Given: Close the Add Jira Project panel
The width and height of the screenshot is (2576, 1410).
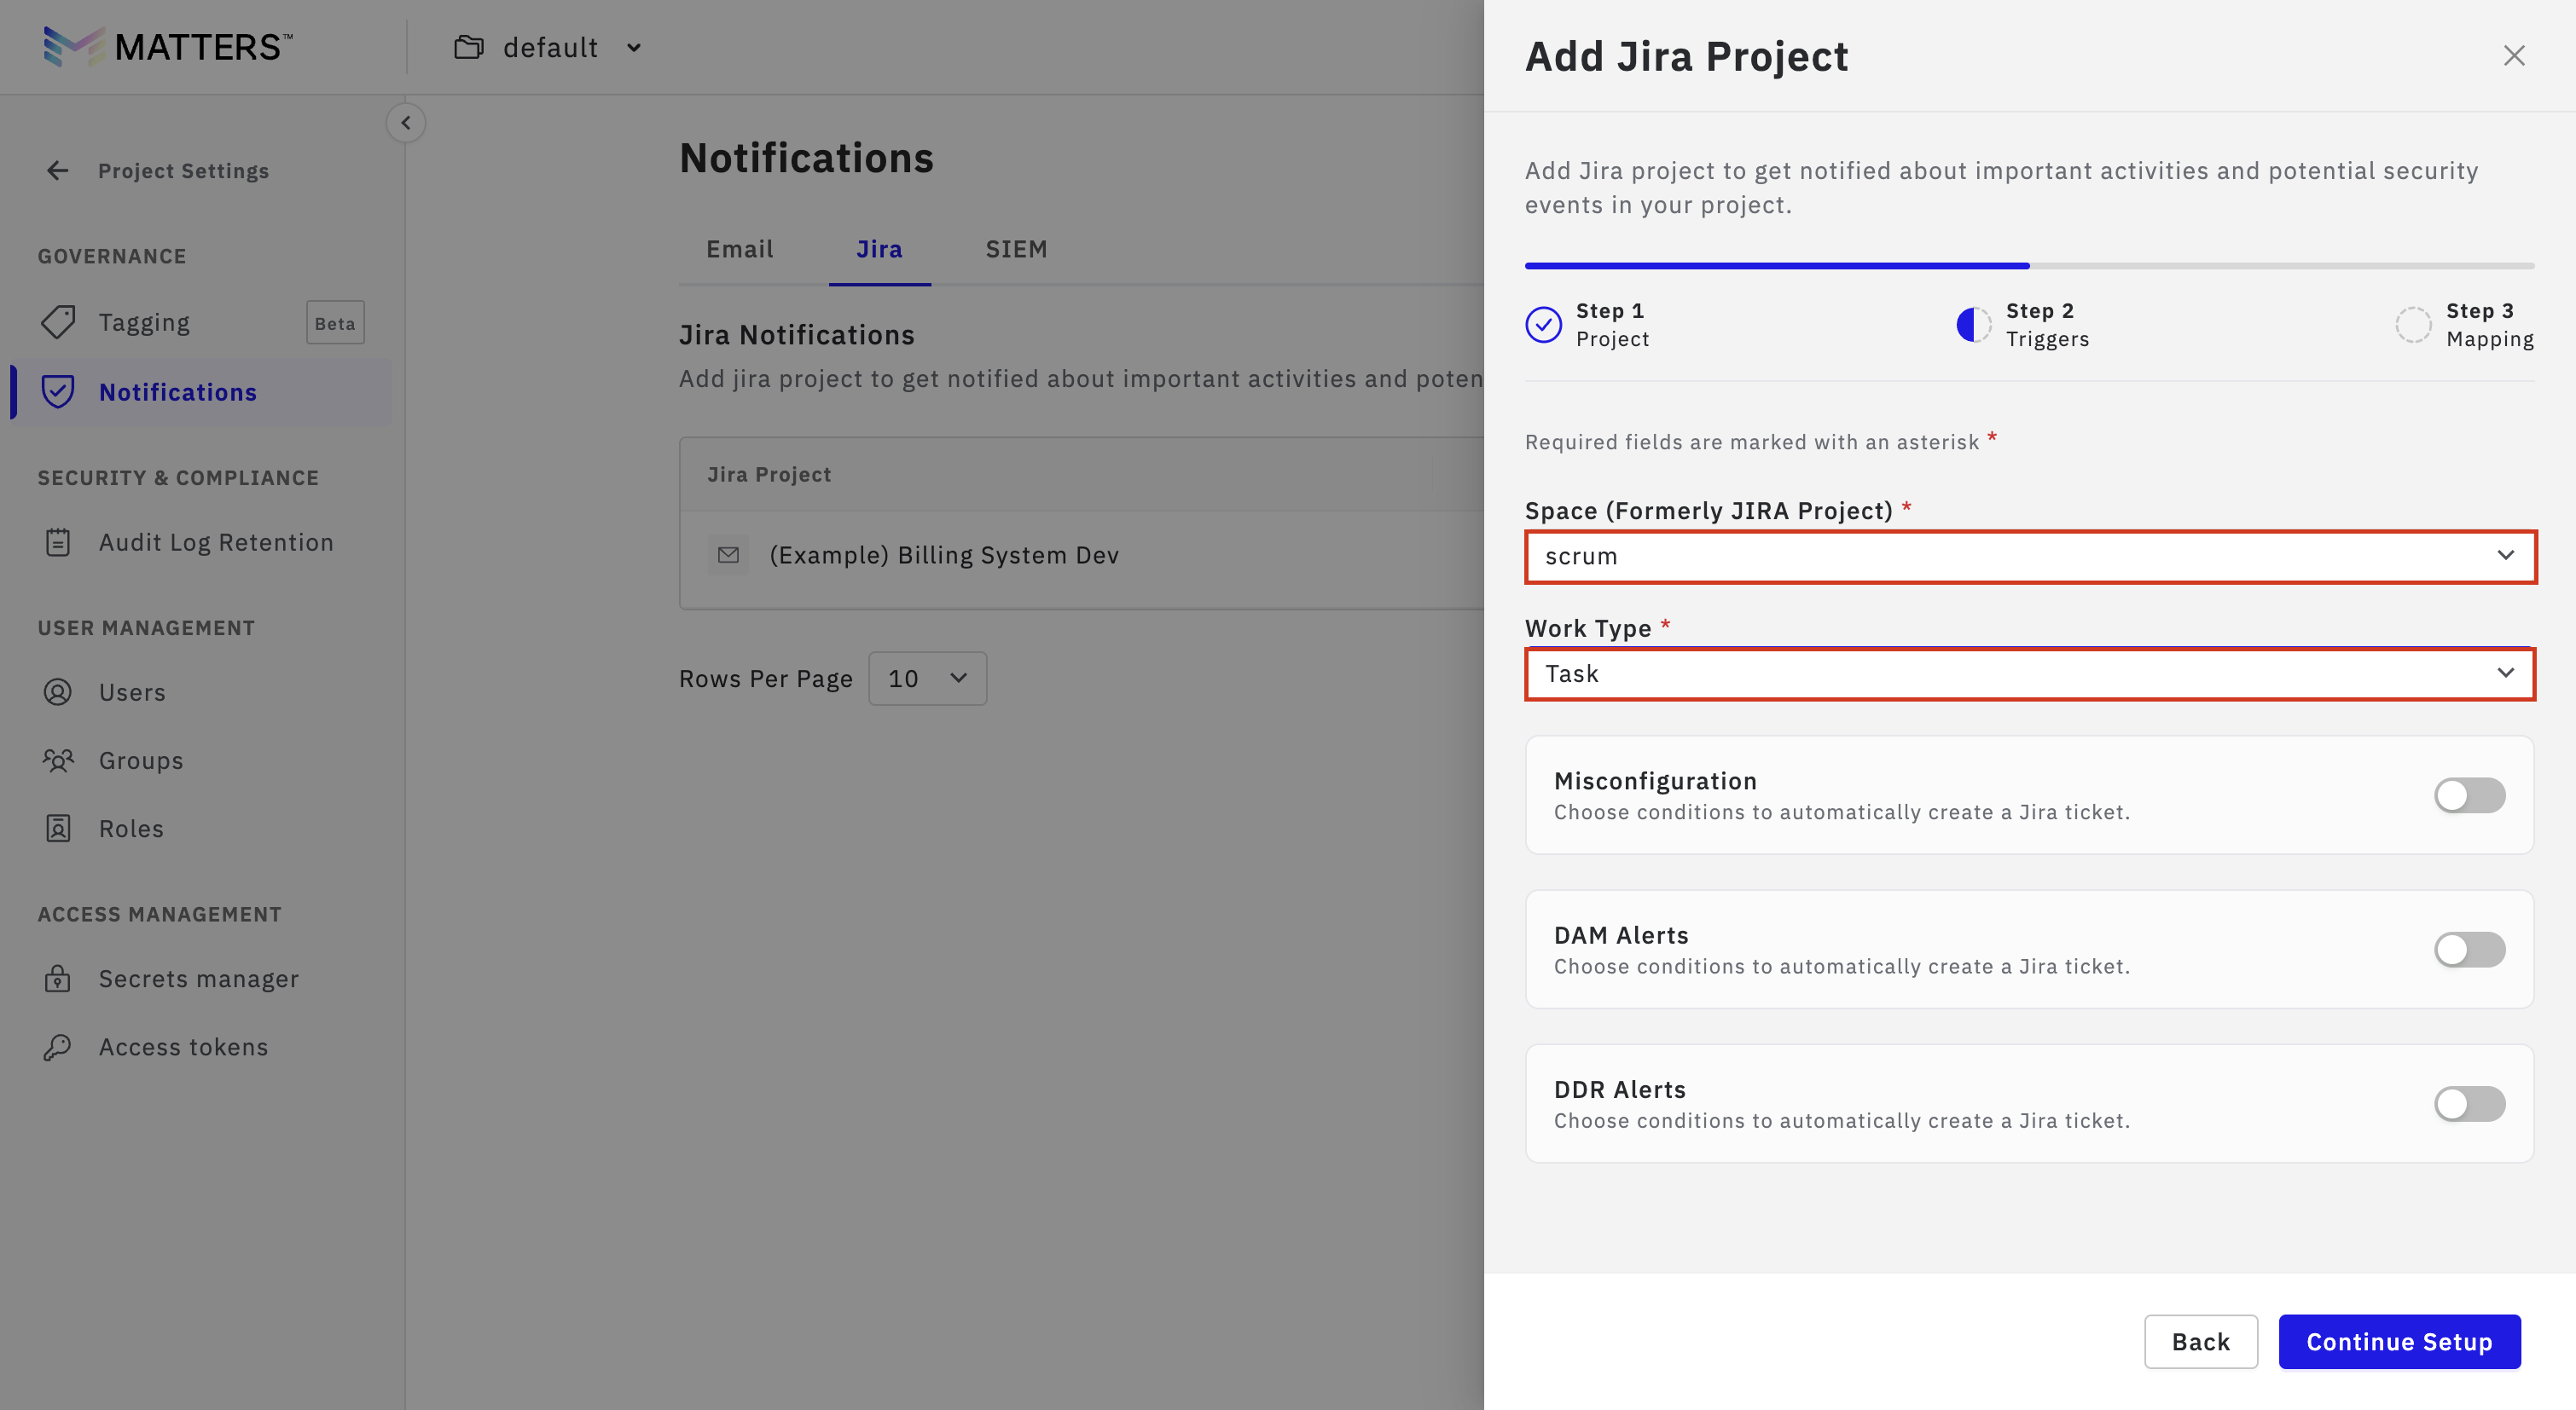Looking at the screenshot, I should coord(2513,56).
